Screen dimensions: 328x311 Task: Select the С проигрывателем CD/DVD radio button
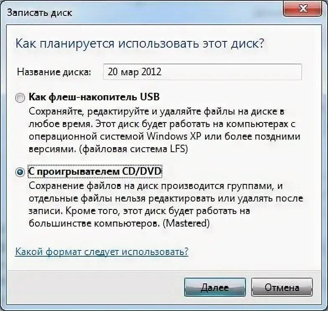[20, 172]
